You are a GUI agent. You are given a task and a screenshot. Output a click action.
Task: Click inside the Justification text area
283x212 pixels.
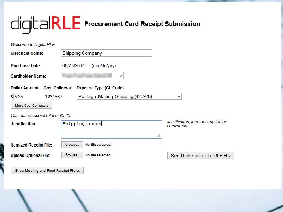(111, 129)
